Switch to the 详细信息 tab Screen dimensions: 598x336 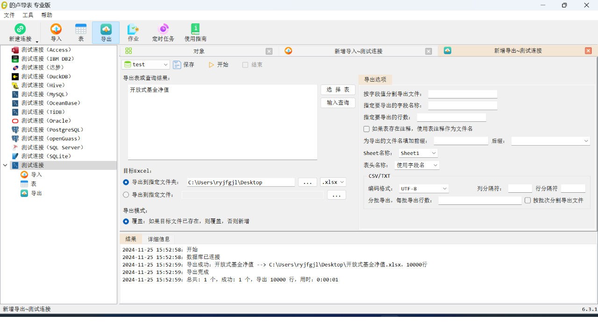pos(159,239)
